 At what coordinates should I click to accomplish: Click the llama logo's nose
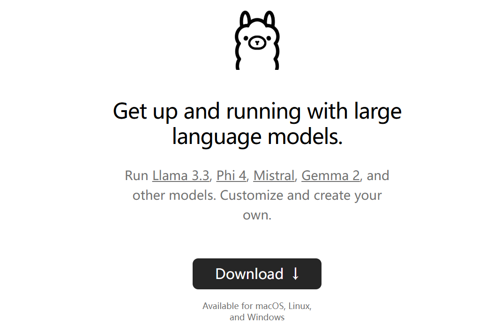point(257,43)
